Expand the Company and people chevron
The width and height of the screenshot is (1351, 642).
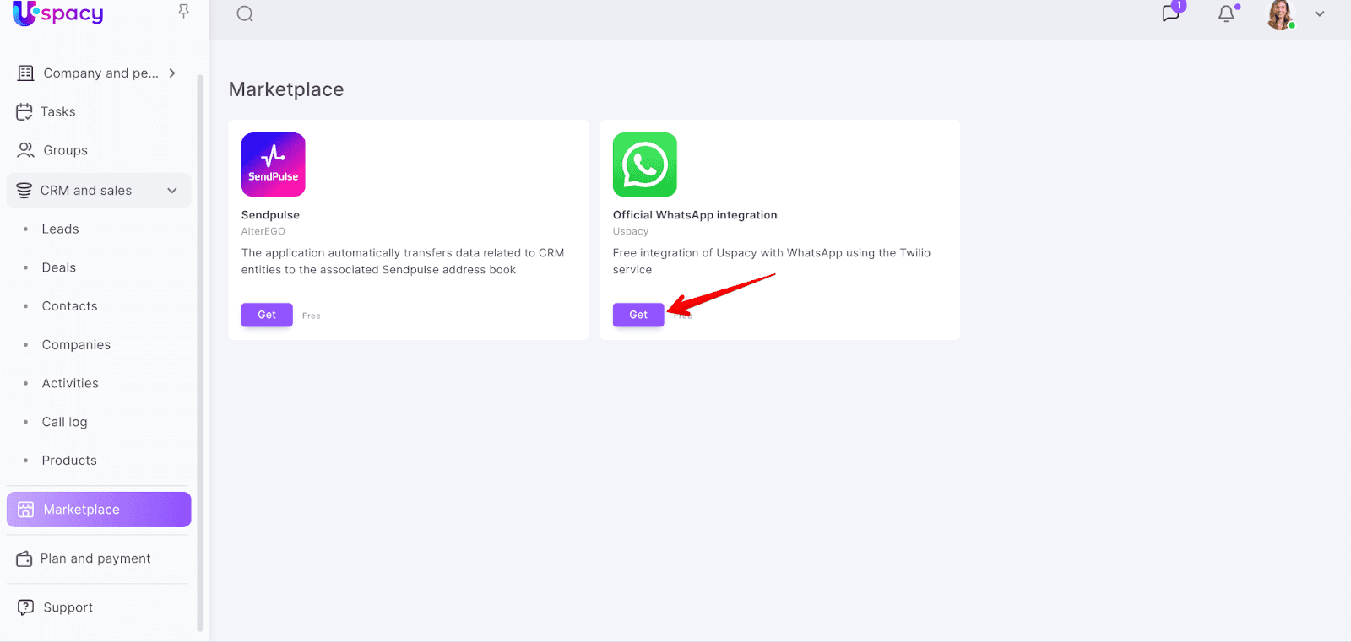click(172, 73)
